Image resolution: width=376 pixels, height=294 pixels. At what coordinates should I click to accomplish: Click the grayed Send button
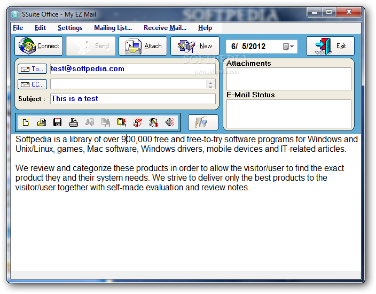[91, 46]
